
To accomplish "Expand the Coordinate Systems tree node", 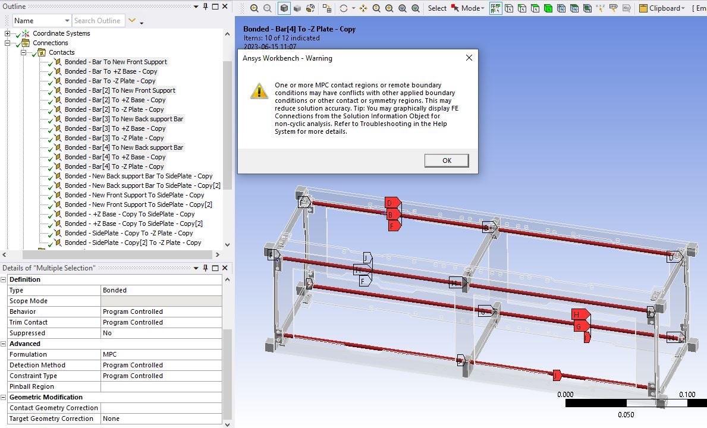I will point(7,33).
